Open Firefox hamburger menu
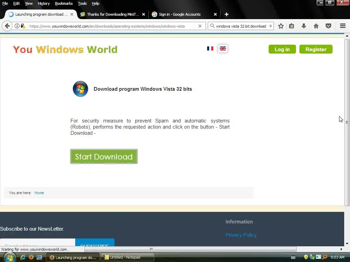Viewport: 350px width, 262px height. [x=343, y=26]
